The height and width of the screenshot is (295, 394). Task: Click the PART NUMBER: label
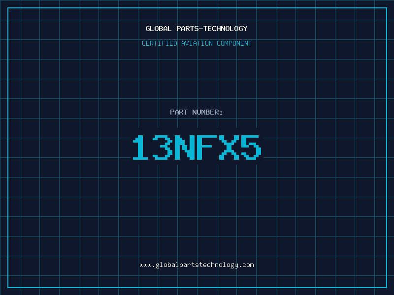pos(197,112)
